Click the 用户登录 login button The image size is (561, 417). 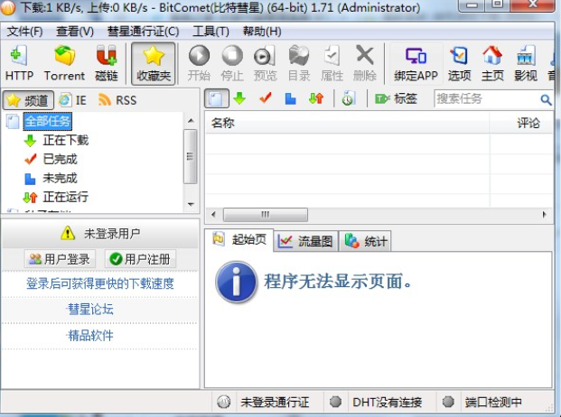pos(60,259)
